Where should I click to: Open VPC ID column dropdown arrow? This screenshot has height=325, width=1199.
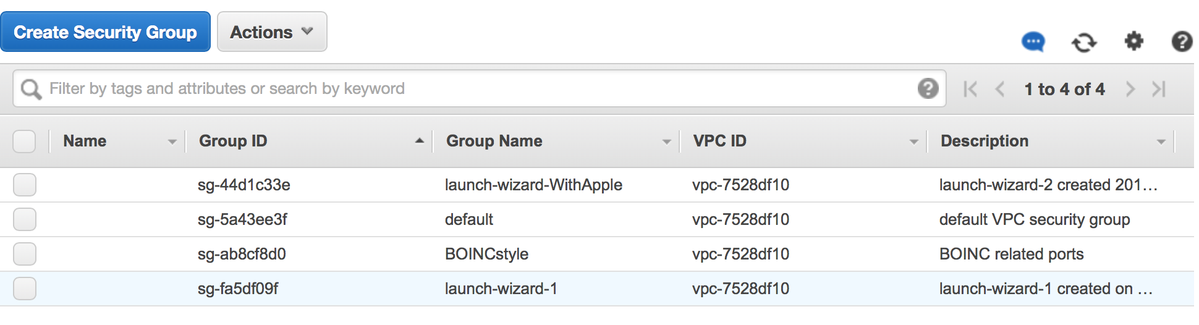coord(913,142)
